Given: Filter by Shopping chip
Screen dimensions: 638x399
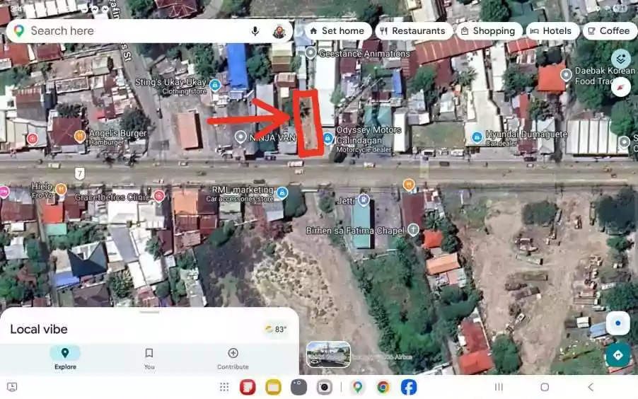Looking at the screenshot, I should pos(489,31).
